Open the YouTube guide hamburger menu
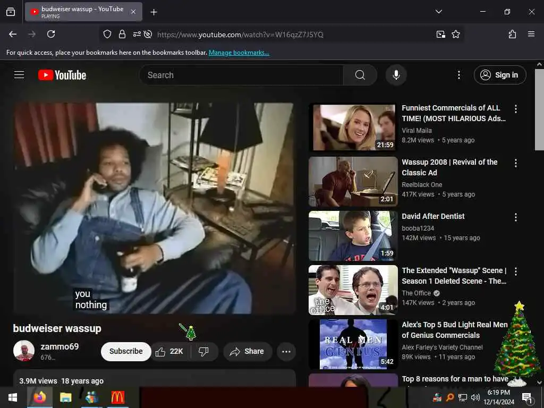Image resolution: width=544 pixels, height=408 pixels. click(19, 75)
